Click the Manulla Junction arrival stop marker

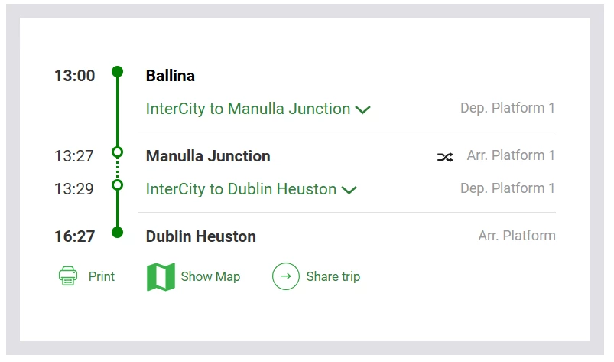pyautogui.click(x=117, y=152)
